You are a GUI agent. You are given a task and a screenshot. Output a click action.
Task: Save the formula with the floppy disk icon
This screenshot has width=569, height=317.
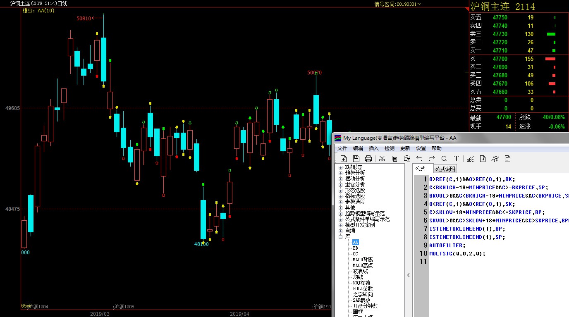pyautogui.click(x=356, y=159)
